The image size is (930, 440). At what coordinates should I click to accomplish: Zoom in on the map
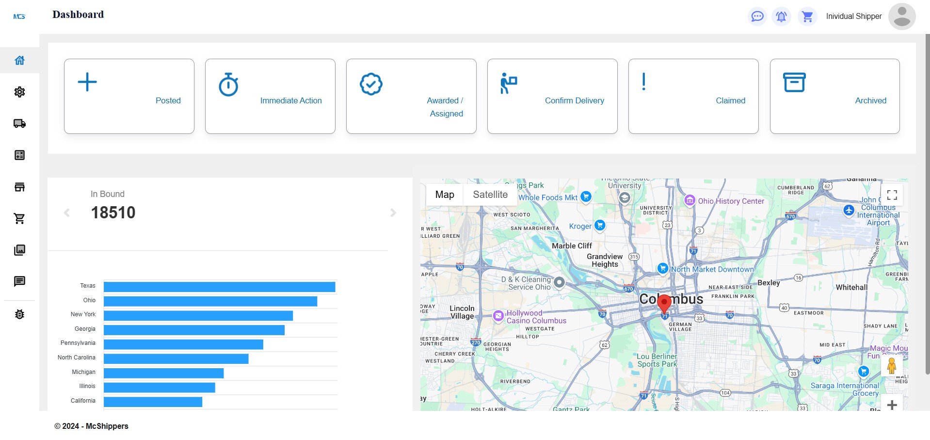[892, 405]
